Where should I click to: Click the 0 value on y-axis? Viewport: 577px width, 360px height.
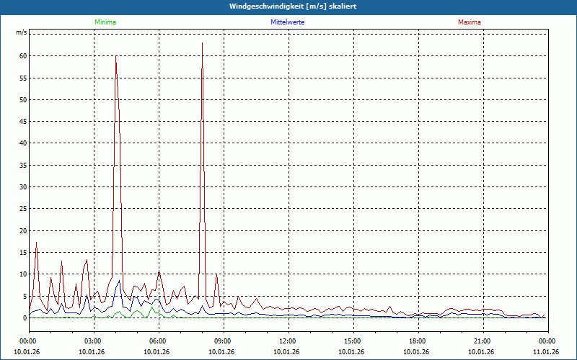point(25,318)
